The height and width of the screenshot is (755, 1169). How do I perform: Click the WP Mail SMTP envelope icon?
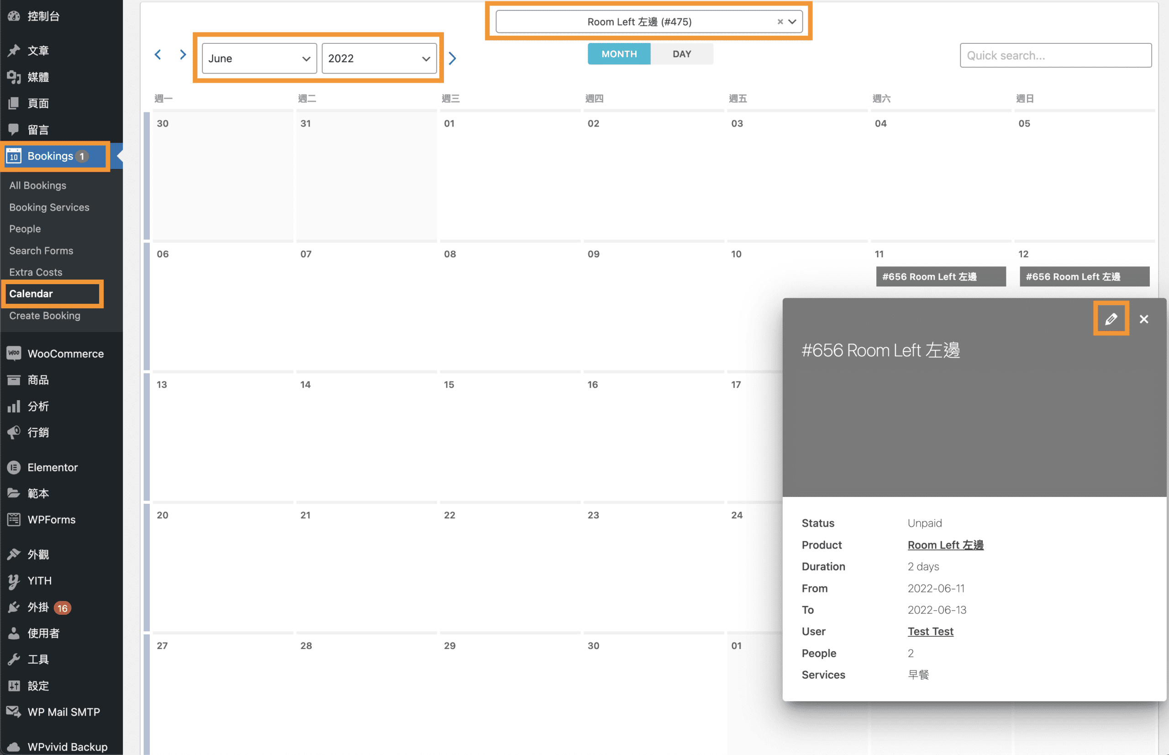tap(14, 711)
